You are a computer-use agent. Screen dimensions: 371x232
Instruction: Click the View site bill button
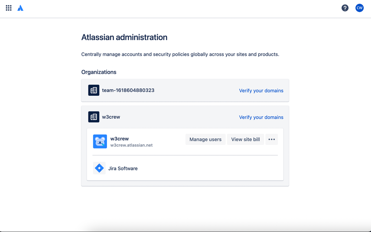(x=245, y=139)
